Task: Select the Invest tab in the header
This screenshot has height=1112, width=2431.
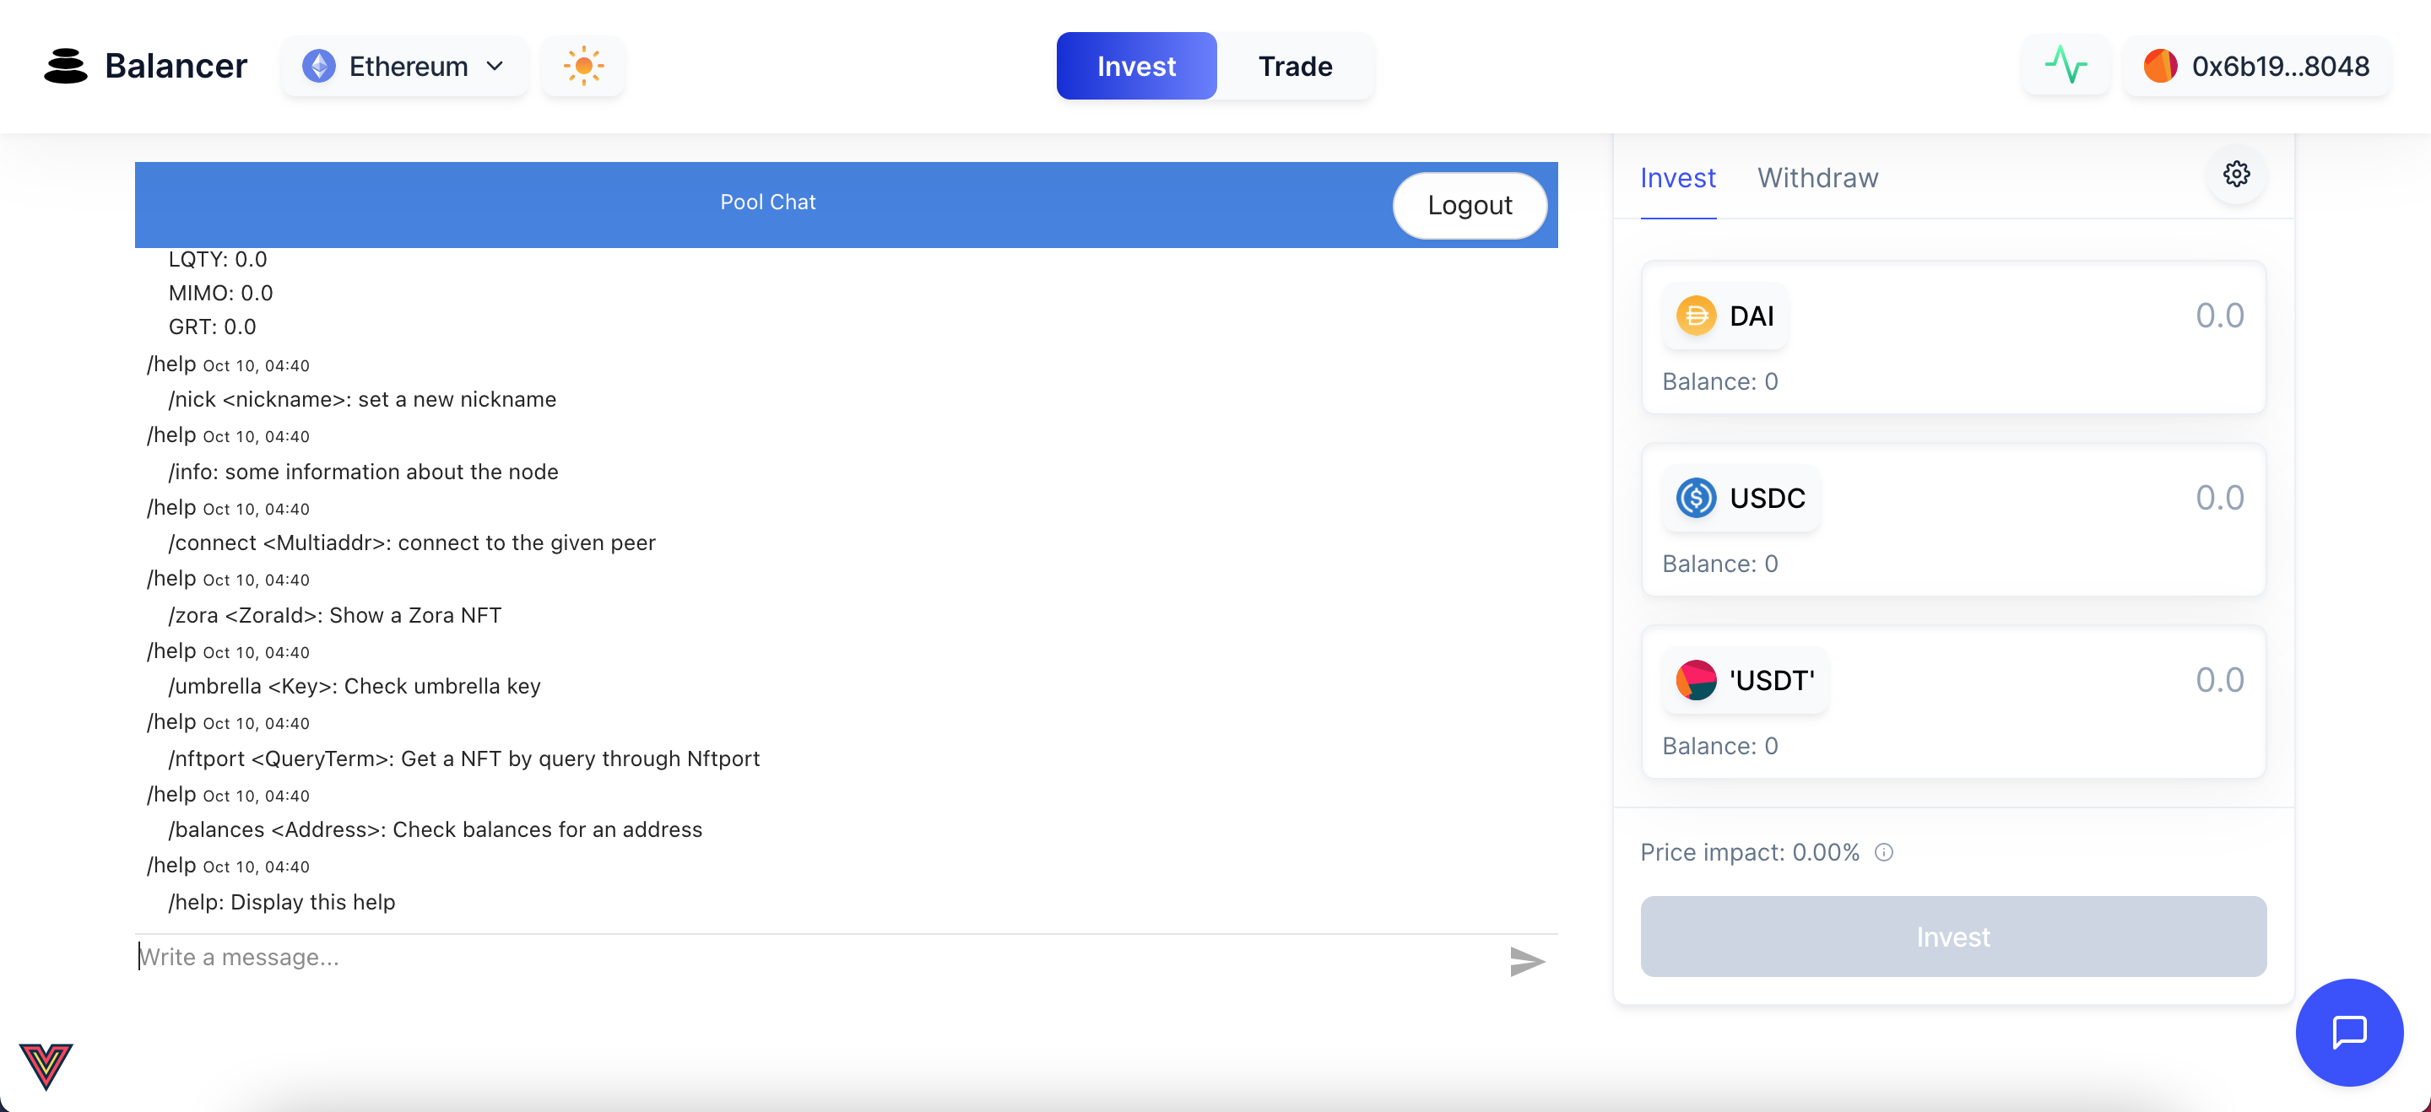Action: pyautogui.click(x=1136, y=66)
